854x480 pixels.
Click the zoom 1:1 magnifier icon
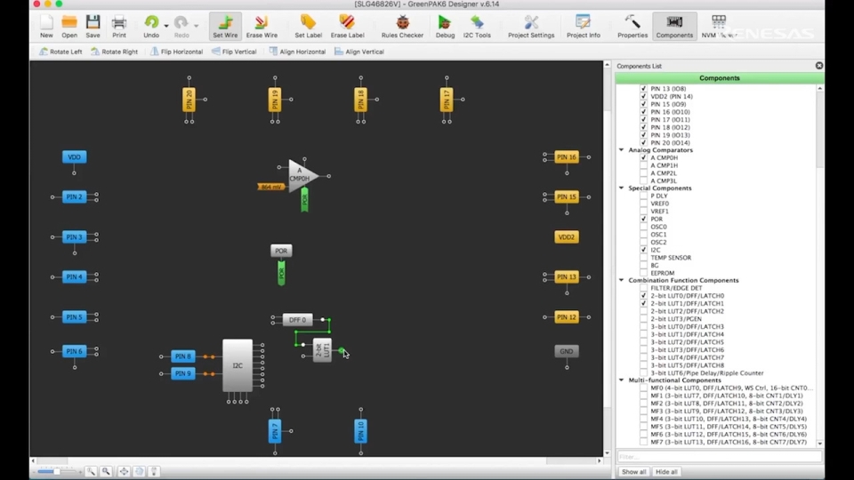coord(91,471)
